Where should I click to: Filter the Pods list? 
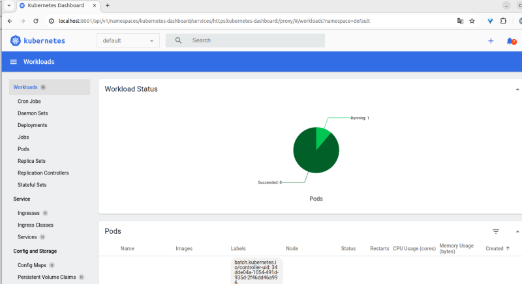[496, 231]
